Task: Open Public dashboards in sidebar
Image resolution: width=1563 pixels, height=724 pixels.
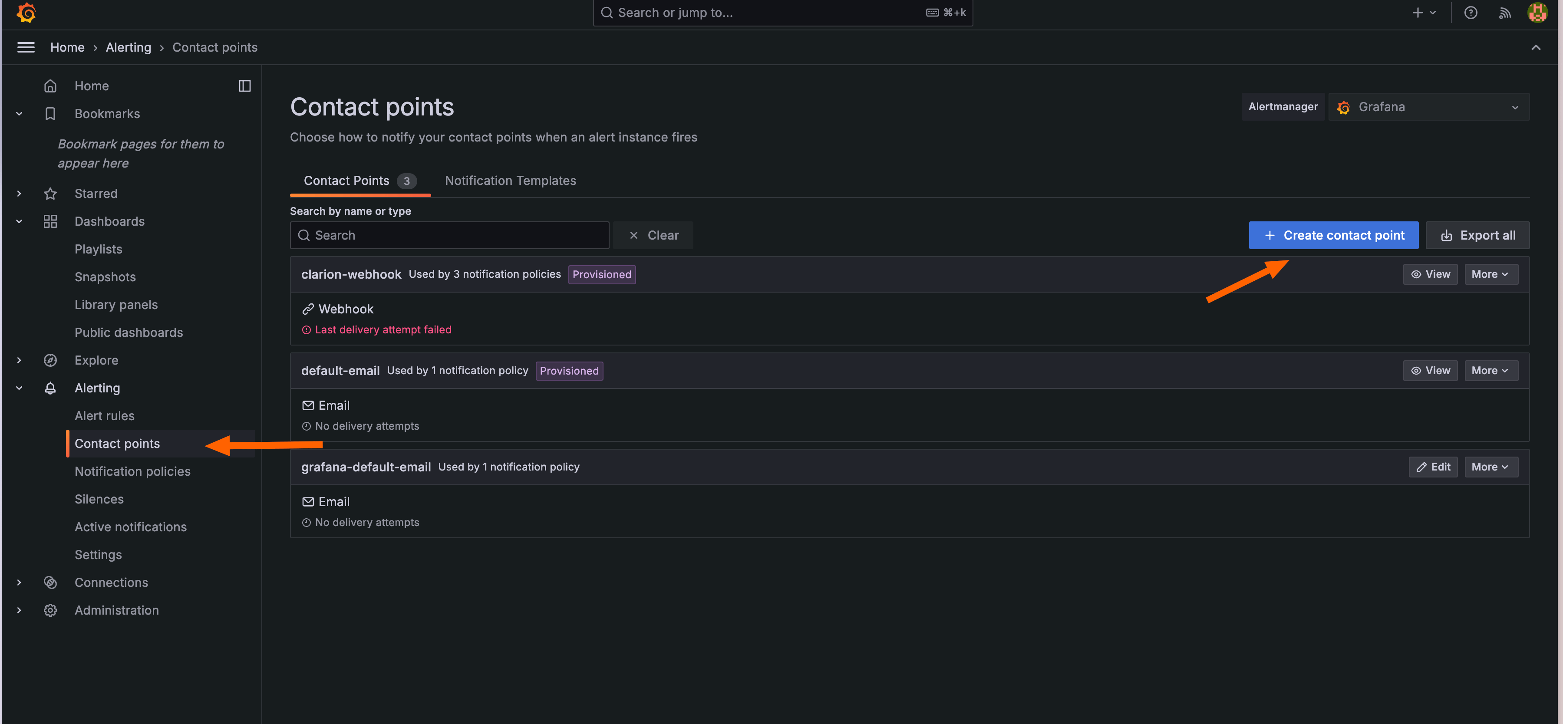Action: 129,333
